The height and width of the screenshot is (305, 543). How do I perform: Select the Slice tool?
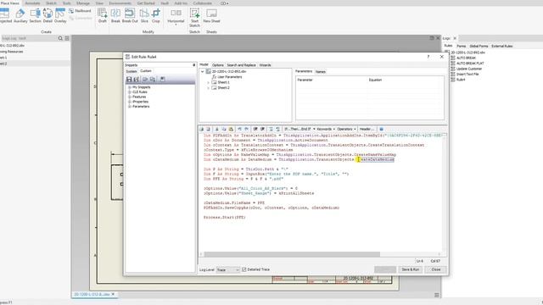click(144, 16)
